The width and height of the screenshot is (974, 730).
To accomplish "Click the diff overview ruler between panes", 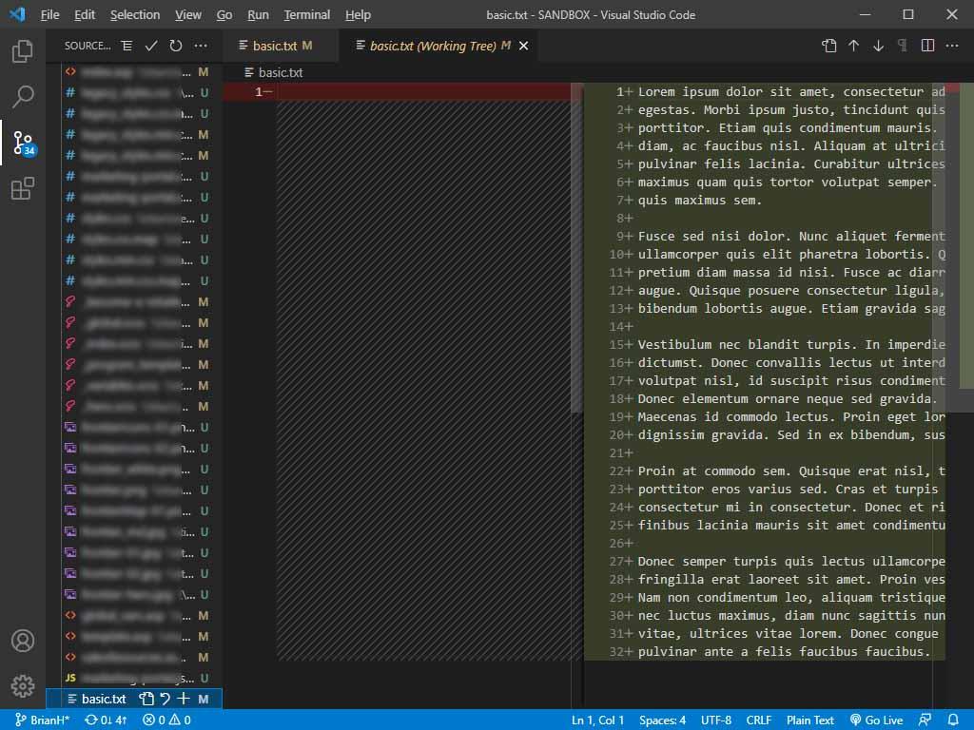I will pos(577,248).
